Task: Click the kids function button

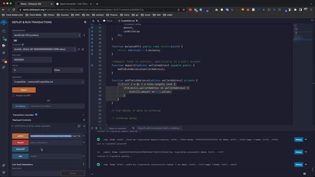Action: point(20,156)
